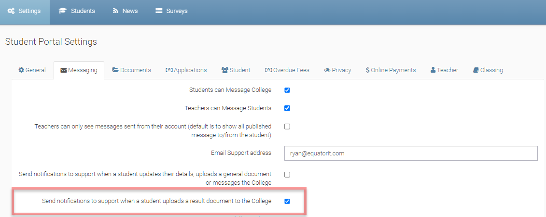Click the gears icon beside Settings

pyautogui.click(x=11, y=11)
